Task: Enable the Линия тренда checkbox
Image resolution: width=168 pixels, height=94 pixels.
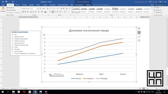Action: (13, 51)
